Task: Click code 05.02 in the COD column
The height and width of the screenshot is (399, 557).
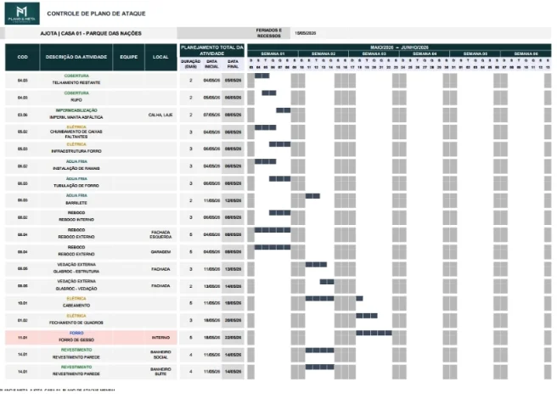Action: point(22,132)
